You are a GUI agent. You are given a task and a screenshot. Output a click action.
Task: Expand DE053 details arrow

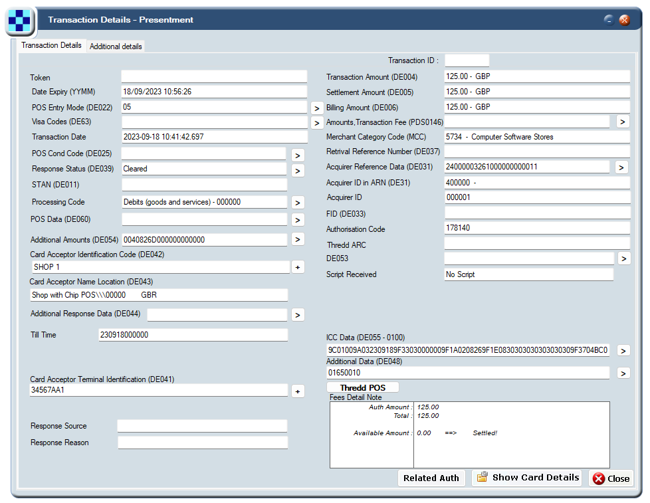click(x=624, y=258)
